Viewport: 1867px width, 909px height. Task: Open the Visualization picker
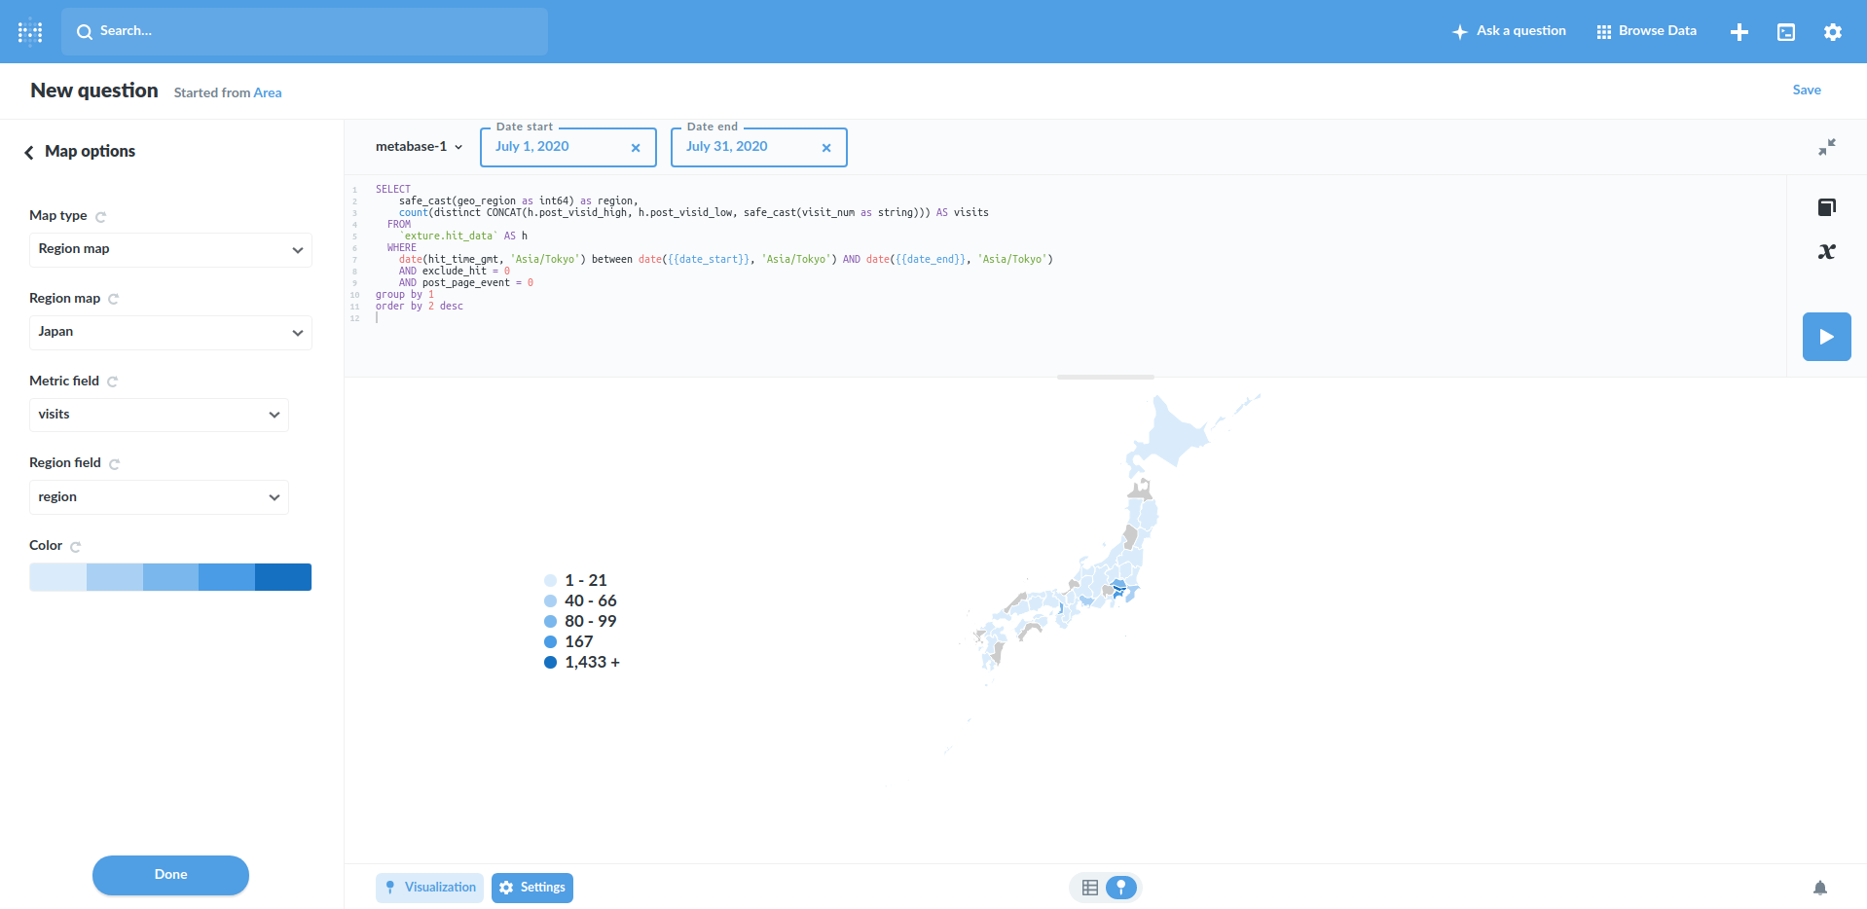point(429,887)
